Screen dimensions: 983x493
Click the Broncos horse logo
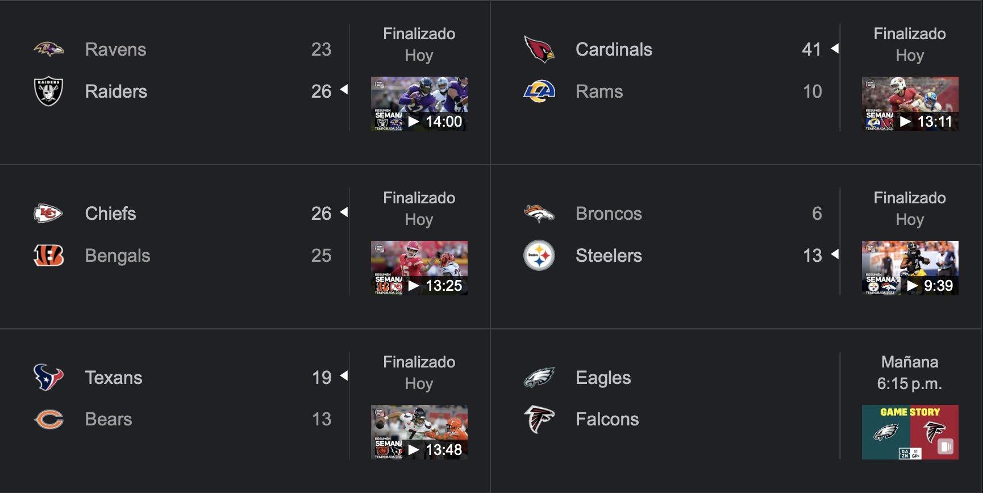pyautogui.click(x=539, y=214)
